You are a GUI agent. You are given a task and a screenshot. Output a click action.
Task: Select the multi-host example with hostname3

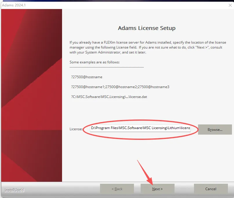pyautogui.click(x=120, y=87)
